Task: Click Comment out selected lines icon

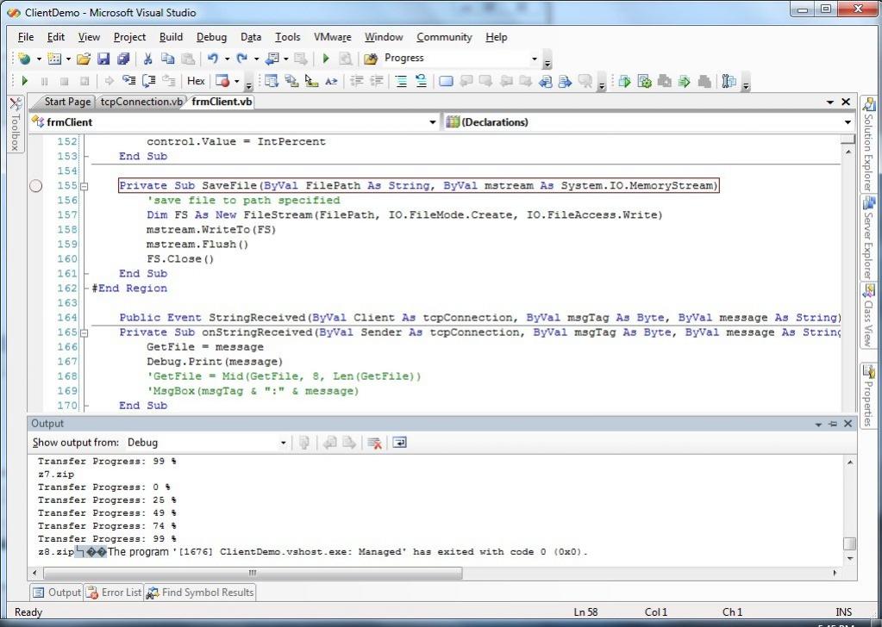Action: [x=401, y=81]
